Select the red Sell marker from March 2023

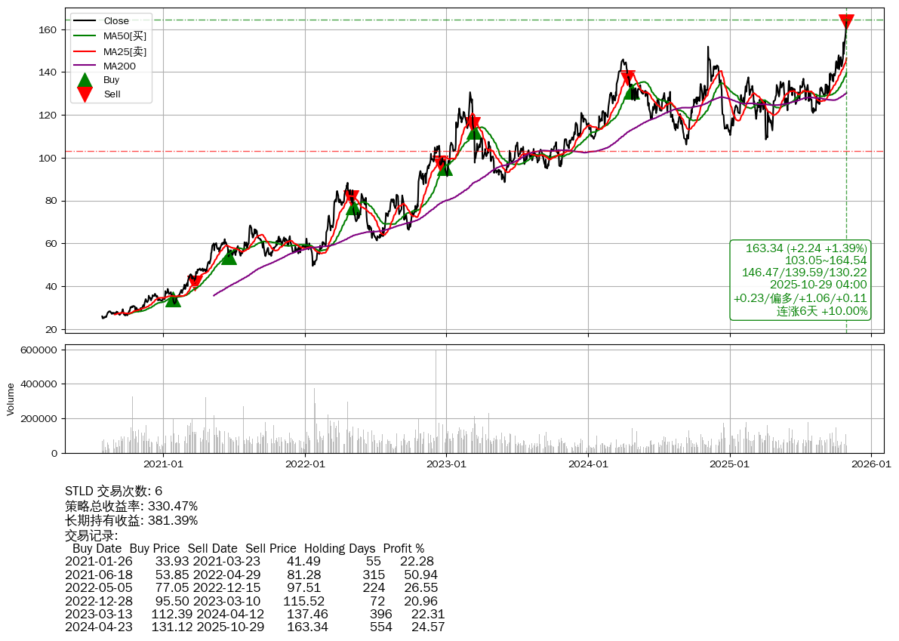[473, 122]
